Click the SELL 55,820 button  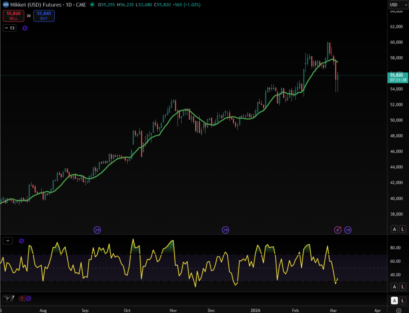pos(14,16)
